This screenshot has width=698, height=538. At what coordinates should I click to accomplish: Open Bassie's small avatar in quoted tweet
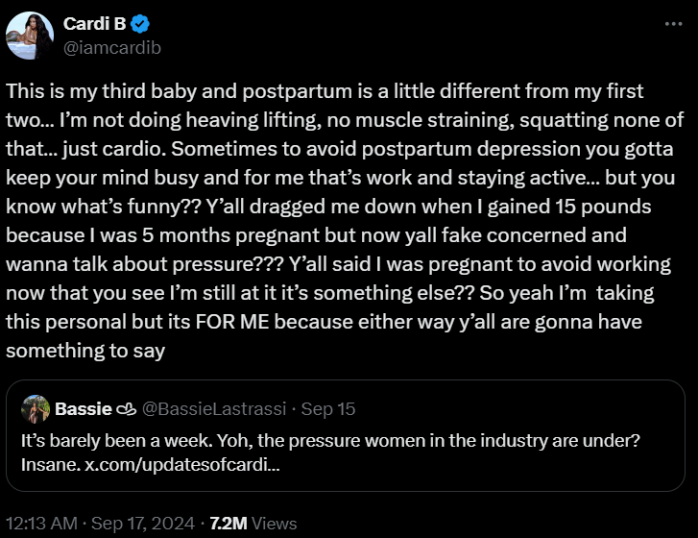[36, 409]
